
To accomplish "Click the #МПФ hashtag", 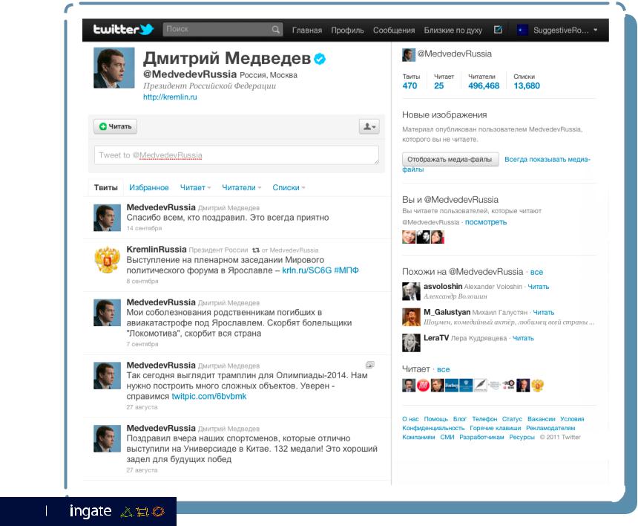I will [346, 270].
